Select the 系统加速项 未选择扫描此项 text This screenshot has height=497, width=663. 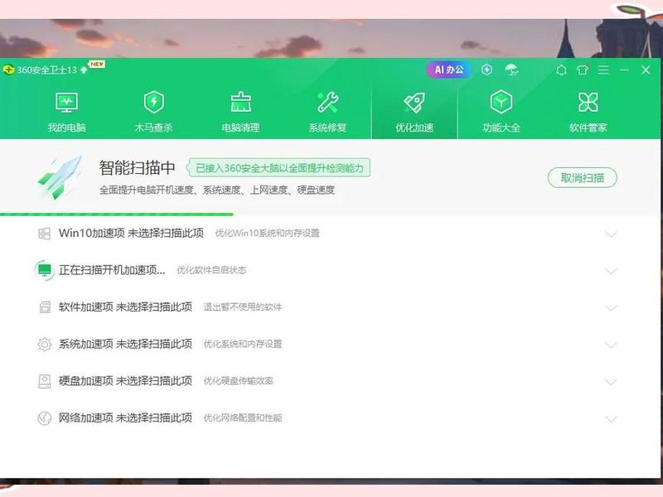pos(125,344)
